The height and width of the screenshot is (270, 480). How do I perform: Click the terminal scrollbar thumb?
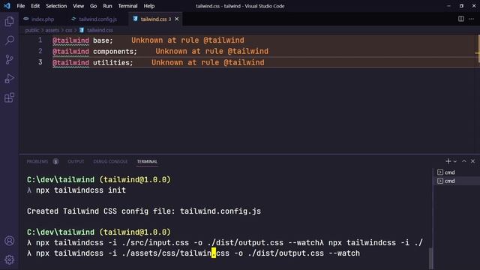pos(430,258)
